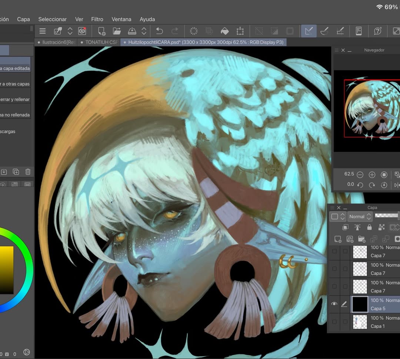Select HuitzilopochtliCARA.psd document tab
This screenshot has width=400, height=359.
(x=203, y=42)
